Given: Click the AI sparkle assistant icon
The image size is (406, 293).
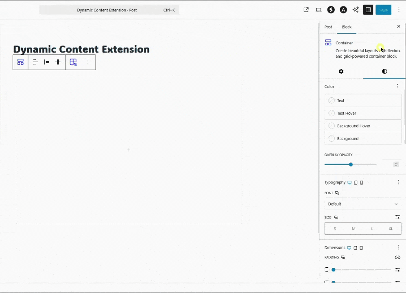Looking at the screenshot, I should pos(356,10).
